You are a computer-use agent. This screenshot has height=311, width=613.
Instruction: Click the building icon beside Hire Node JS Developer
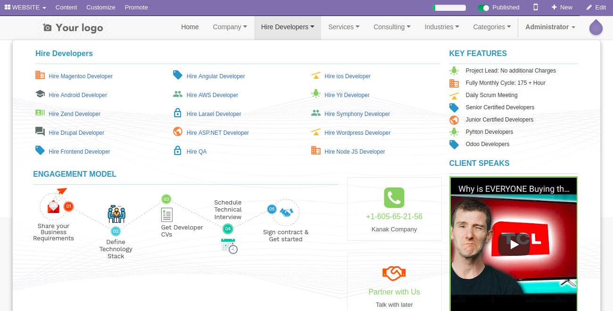click(x=316, y=150)
